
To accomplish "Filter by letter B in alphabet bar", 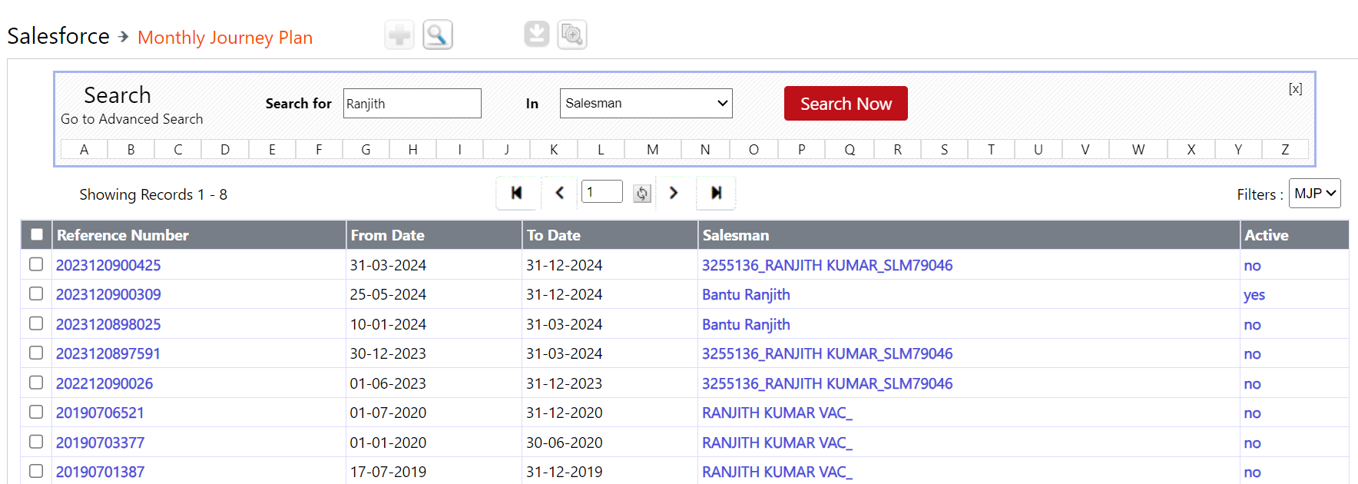I will [x=131, y=149].
